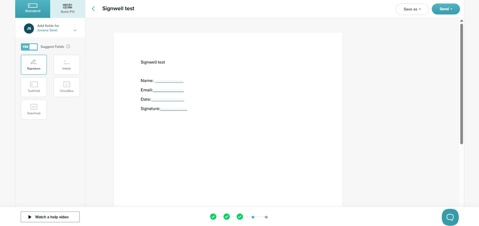Click the Jovana Simić recipient name

click(x=47, y=30)
